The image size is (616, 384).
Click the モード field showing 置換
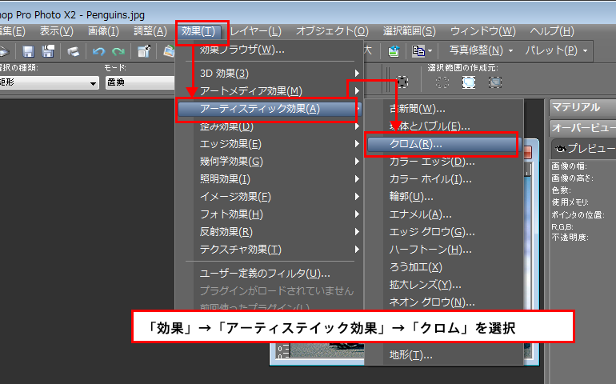coord(140,82)
